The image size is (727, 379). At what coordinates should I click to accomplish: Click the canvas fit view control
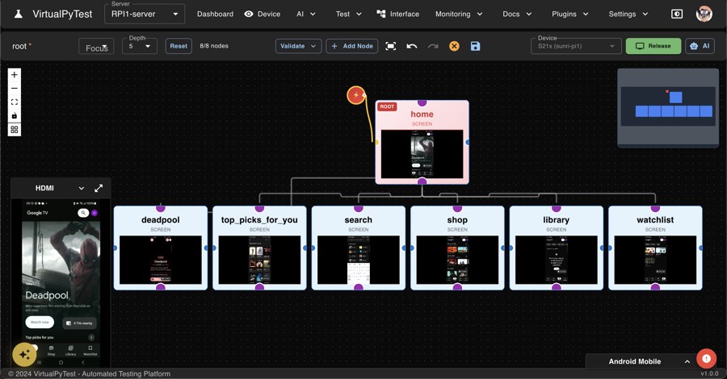coord(15,102)
